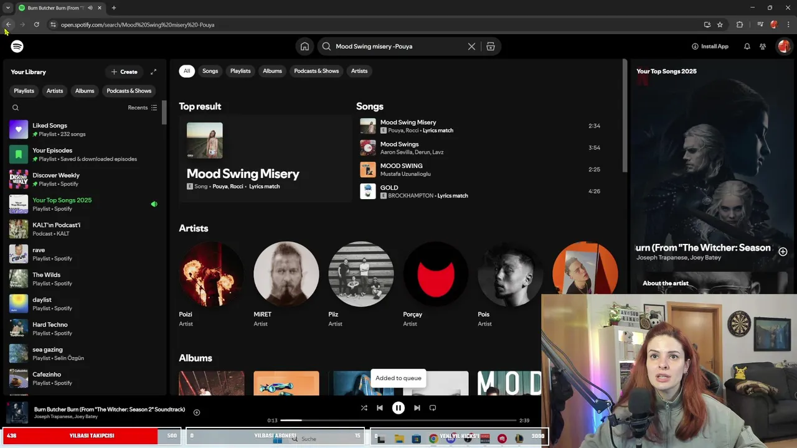Open Cafezinho playlist
Screen dimensions: 797x448
tap(83, 378)
